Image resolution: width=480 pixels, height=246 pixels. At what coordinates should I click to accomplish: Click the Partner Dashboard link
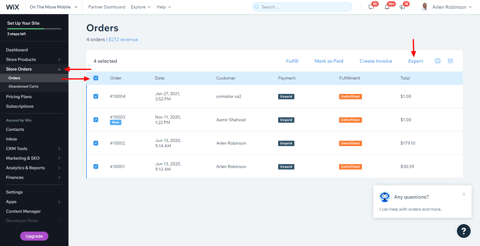[107, 7]
